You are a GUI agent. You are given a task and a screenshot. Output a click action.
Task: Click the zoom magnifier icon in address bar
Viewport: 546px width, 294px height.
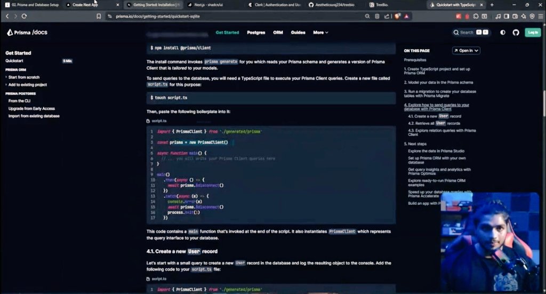pos(367,17)
